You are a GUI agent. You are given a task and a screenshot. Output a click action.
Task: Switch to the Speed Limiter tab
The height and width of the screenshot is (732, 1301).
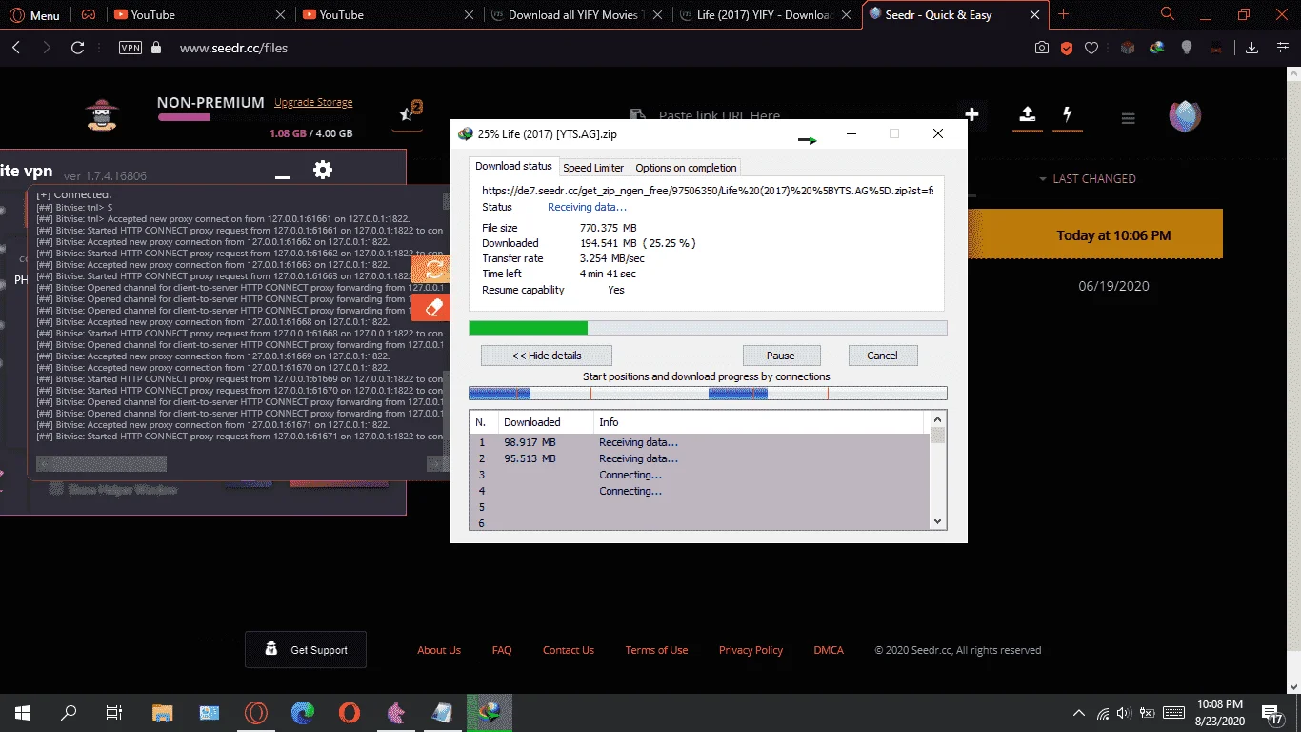(593, 168)
